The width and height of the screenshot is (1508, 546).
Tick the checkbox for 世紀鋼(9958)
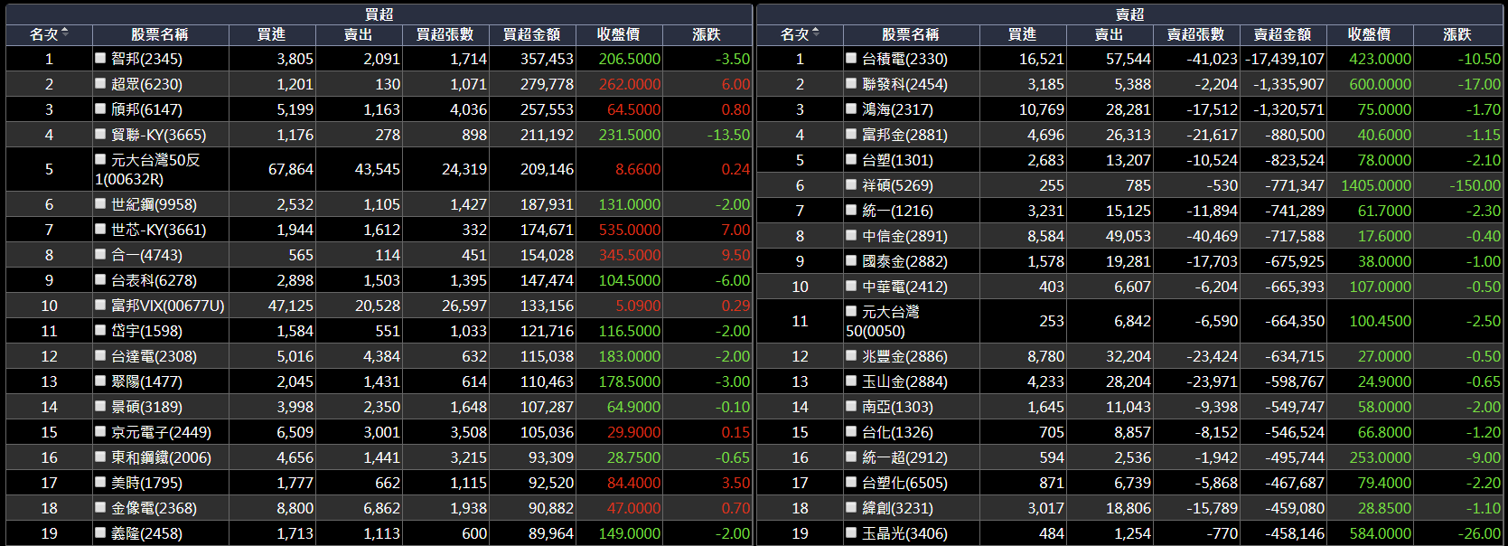point(100,203)
